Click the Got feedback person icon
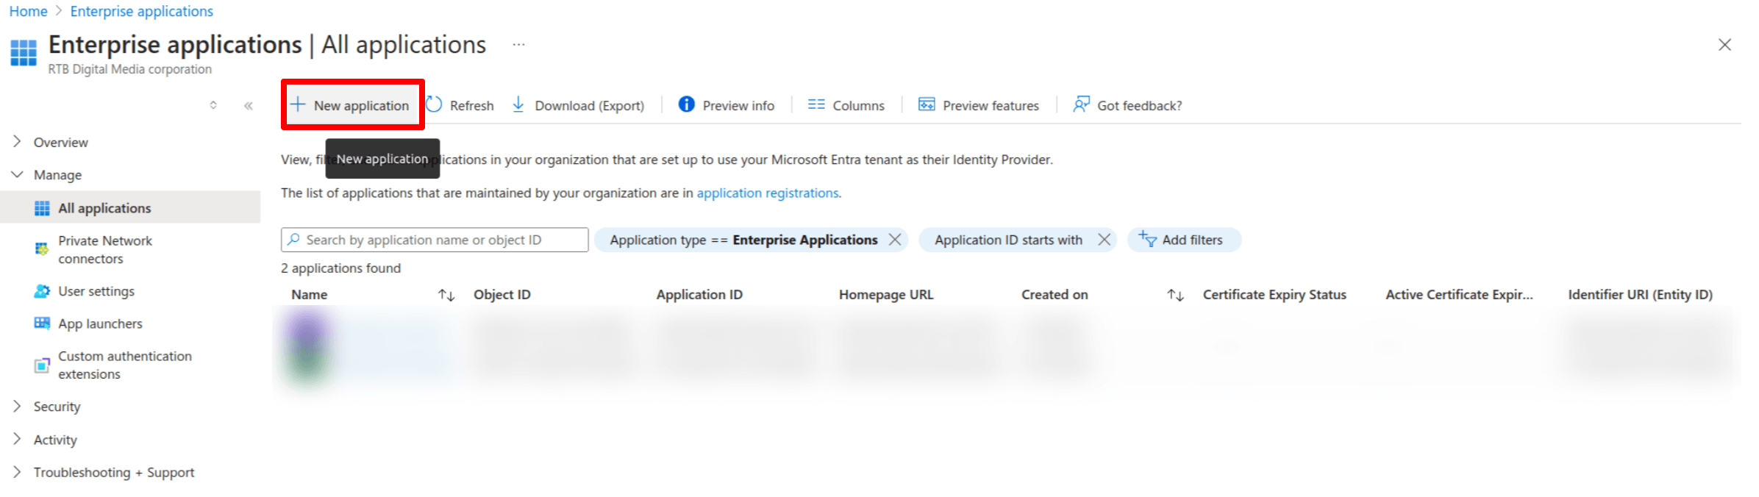The image size is (1759, 497). [x=1081, y=104]
